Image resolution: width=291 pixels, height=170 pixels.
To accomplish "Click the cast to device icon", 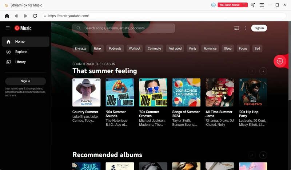I will 237,28.
